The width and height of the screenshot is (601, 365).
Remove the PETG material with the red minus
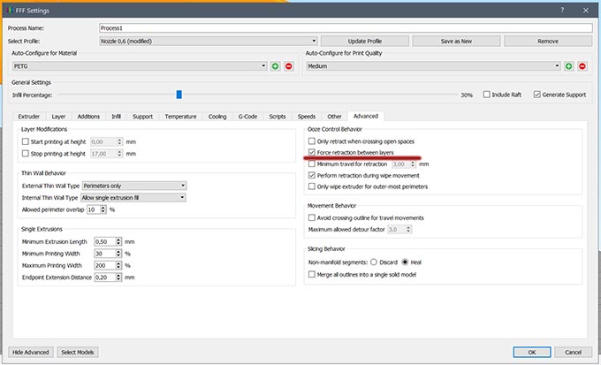(x=289, y=66)
